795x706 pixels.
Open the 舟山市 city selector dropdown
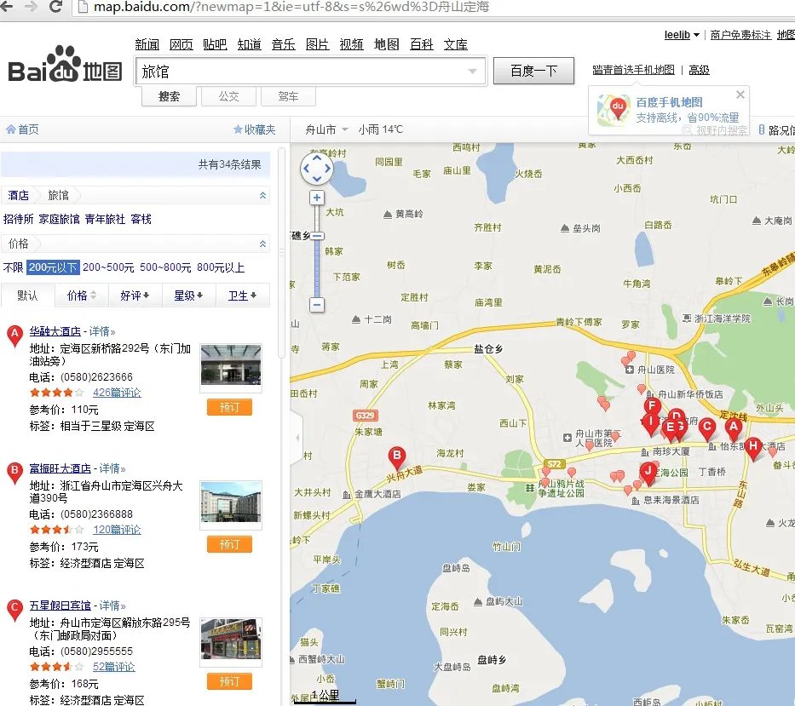coord(326,129)
